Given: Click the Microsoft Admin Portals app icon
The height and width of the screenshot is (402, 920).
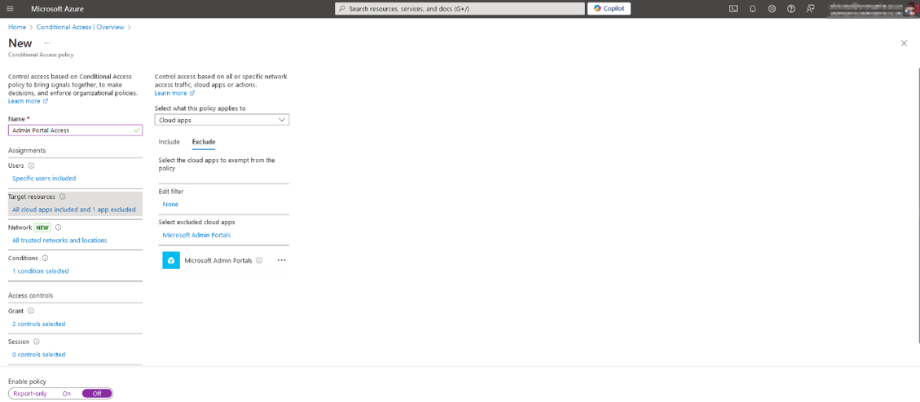Looking at the screenshot, I should (x=171, y=260).
